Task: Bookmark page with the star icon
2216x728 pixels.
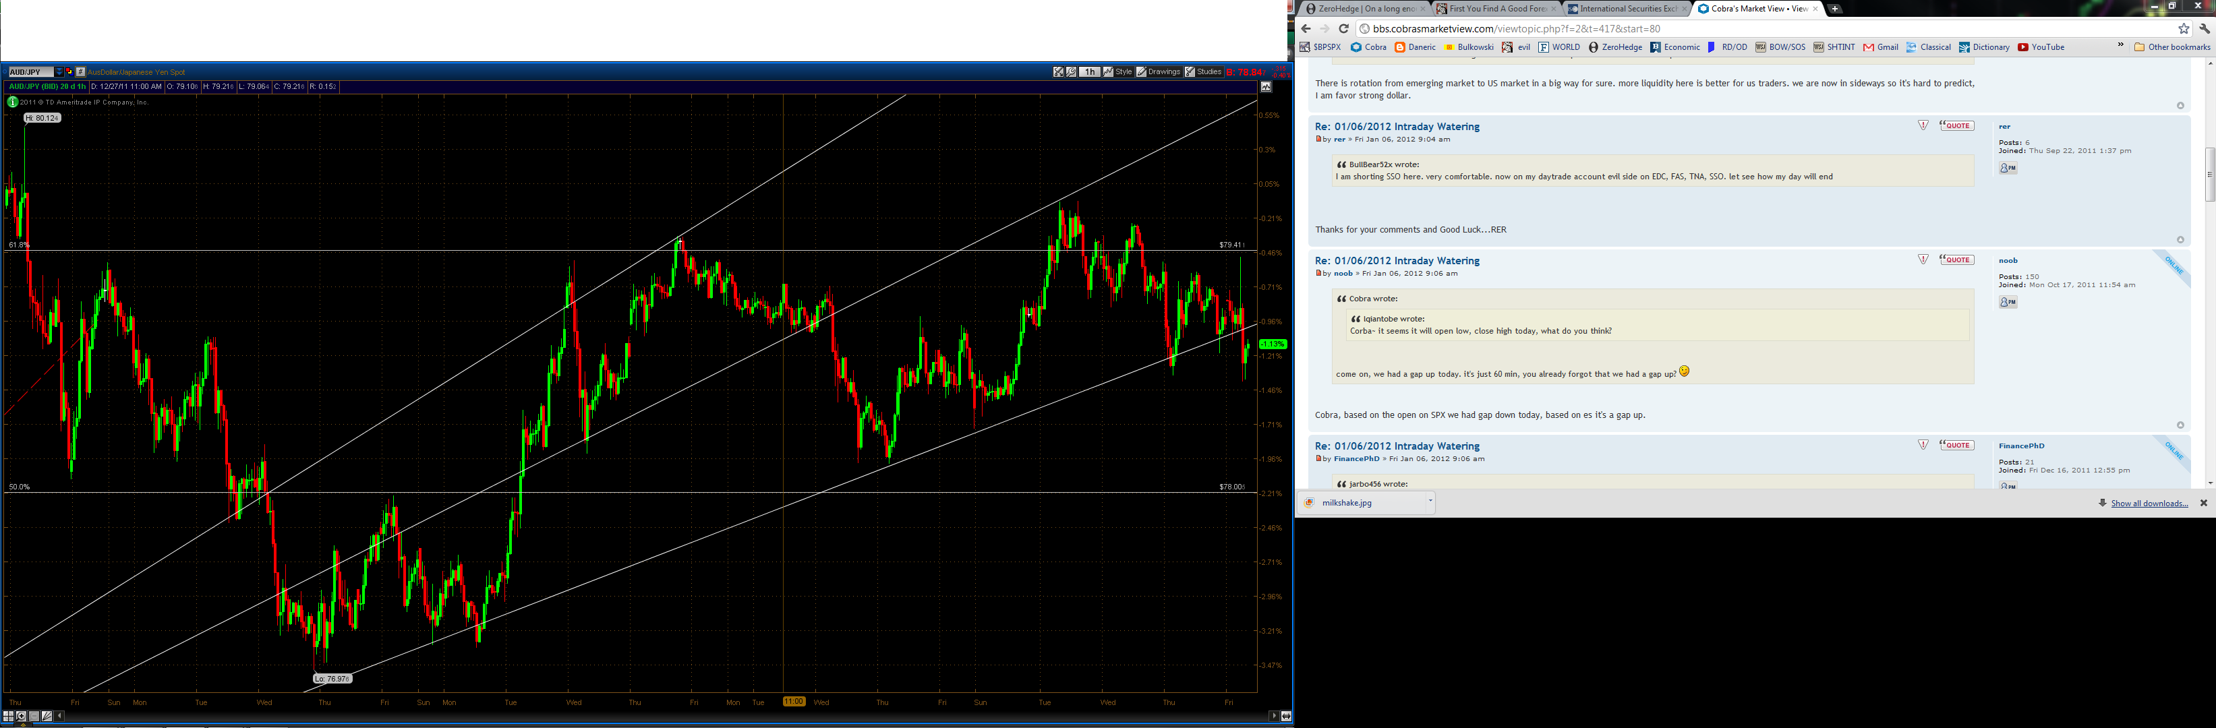Action: (2184, 28)
